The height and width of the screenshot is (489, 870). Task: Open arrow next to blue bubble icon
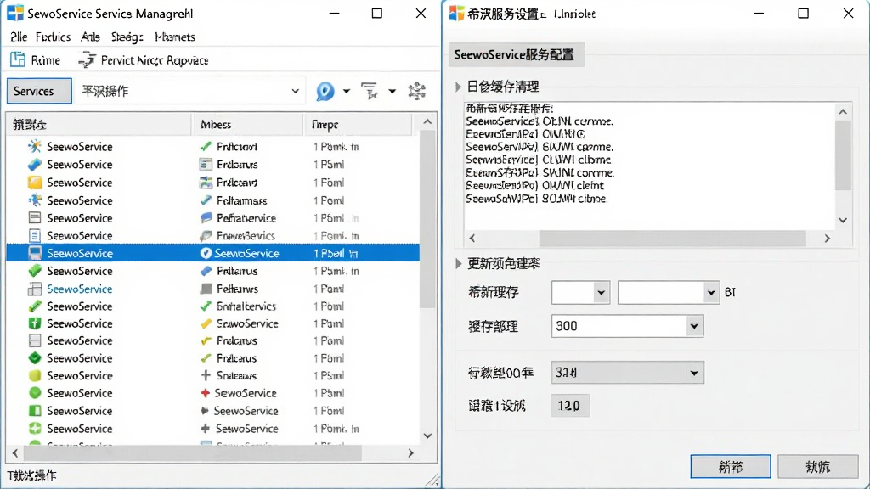347,91
